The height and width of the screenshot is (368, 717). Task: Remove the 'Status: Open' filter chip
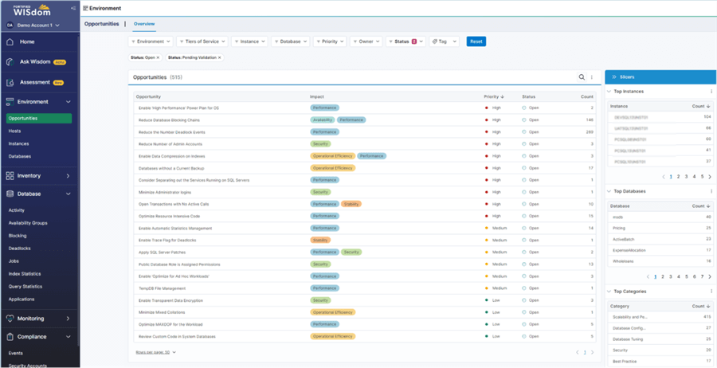(x=158, y=57)
